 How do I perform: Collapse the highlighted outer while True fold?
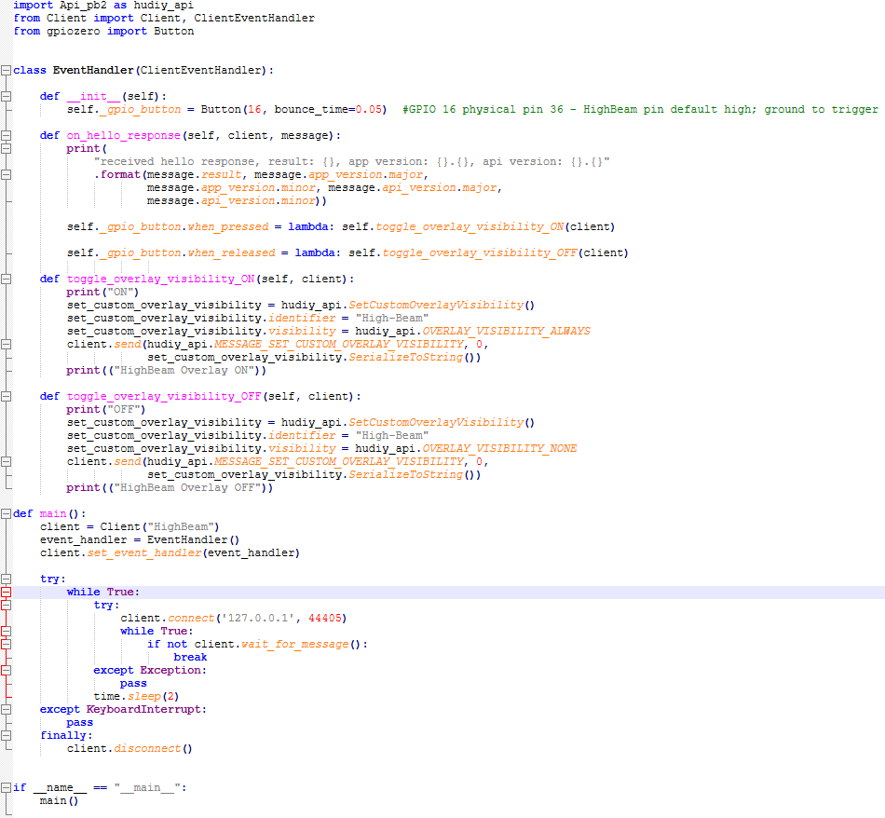[x=6, y=593]
